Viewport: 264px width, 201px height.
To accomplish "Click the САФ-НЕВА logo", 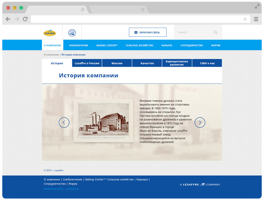I will pyautogui.click(x=50, y=33).
